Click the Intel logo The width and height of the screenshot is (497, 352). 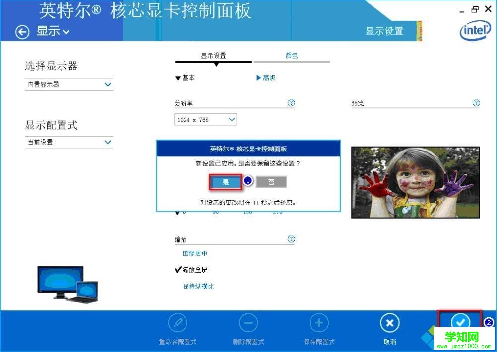475,31
